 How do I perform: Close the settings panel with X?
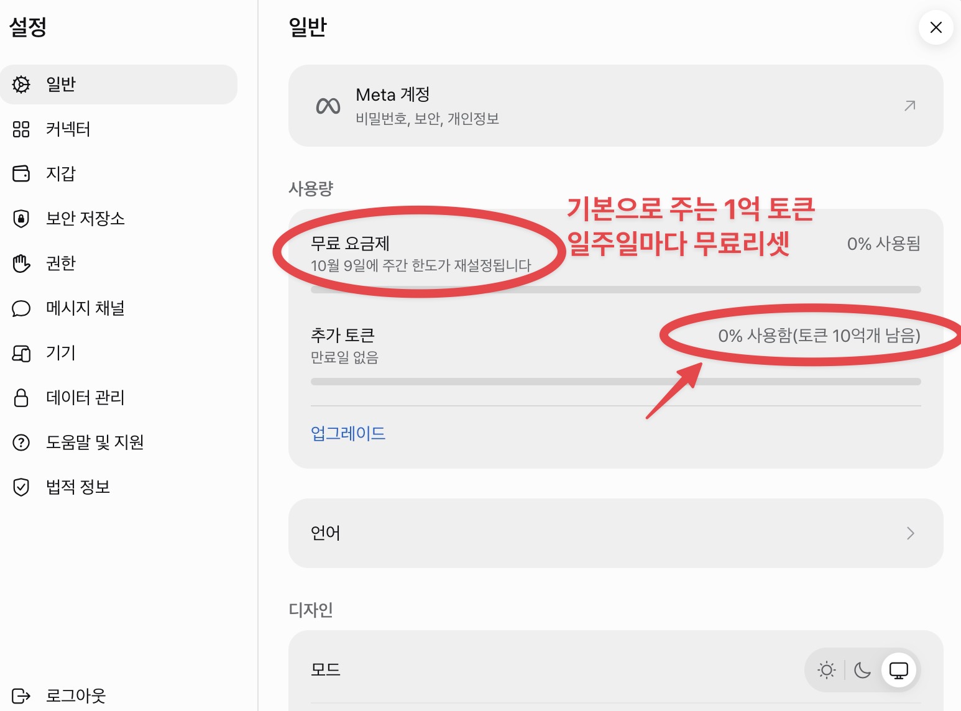[936, 27]
